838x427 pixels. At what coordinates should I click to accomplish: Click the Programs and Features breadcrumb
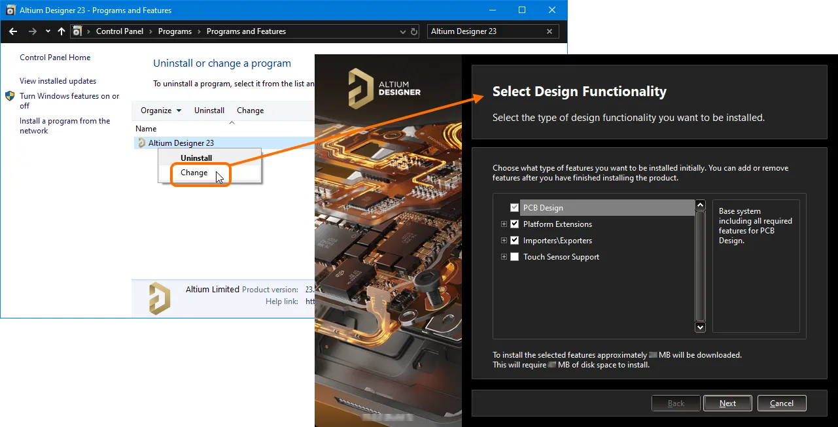tap(246, 31)
